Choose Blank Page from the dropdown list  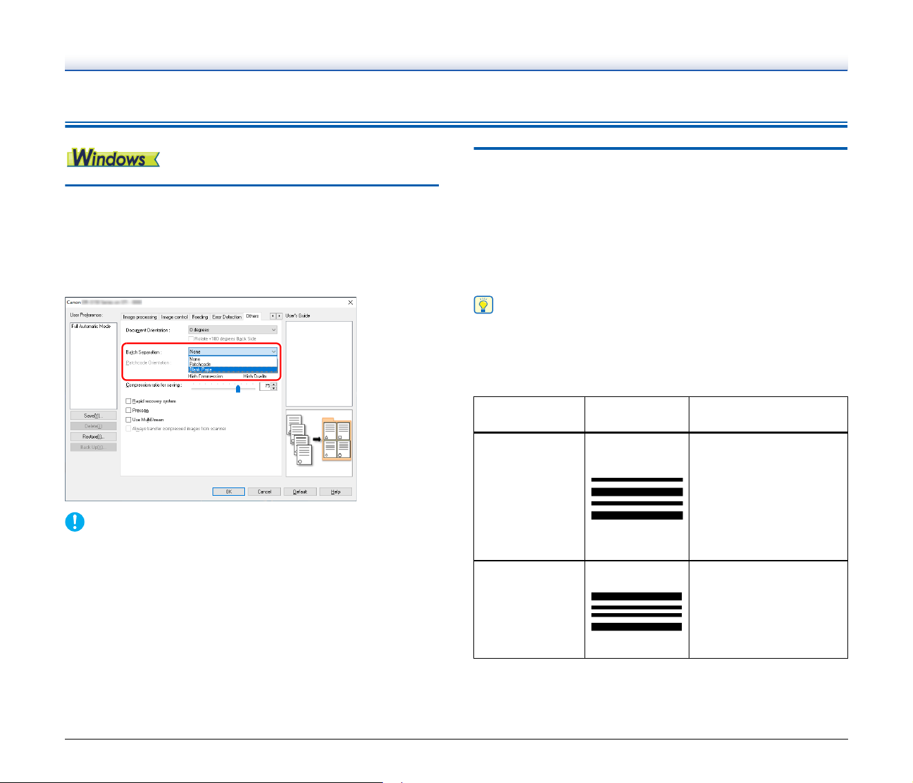[x=233, y=369]
